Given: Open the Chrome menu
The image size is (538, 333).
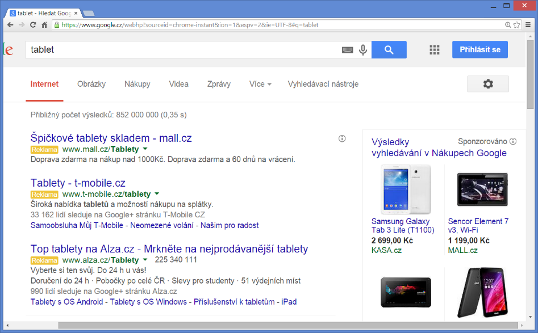Looking at the screenshot, I should 528,25.
